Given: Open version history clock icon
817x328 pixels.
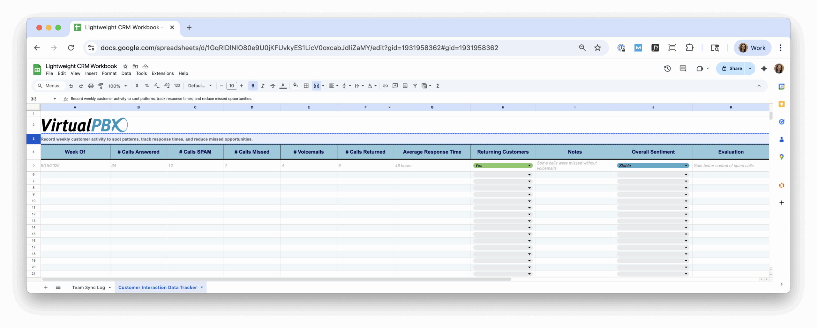Looking at the screenshot, I should tap(667, 69).
